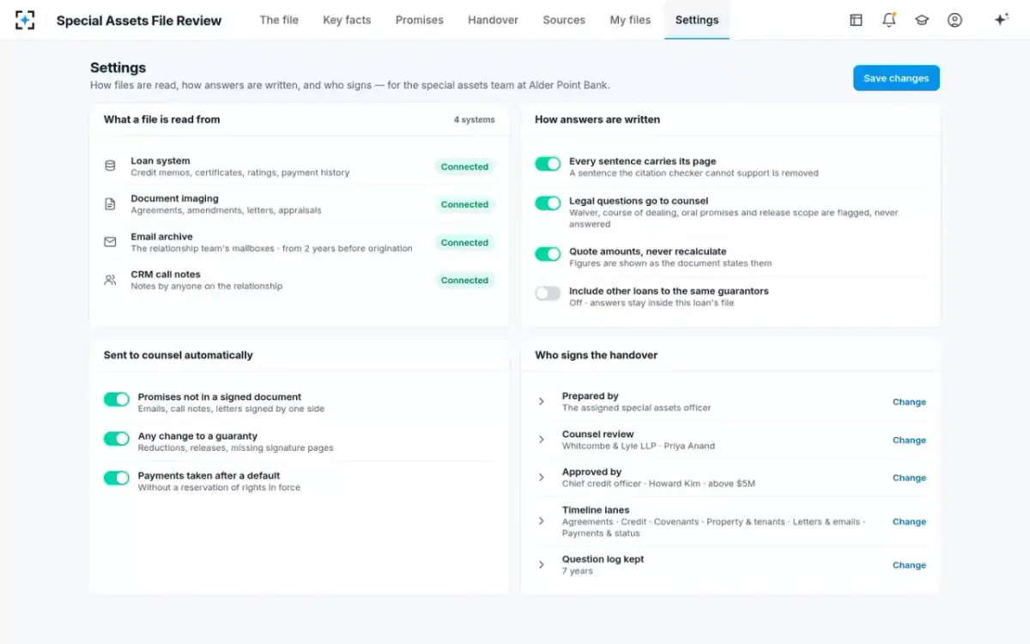The image size is (1030, 644).
Task: Click Loan system Connected status badge
Action: pos(464,167)
